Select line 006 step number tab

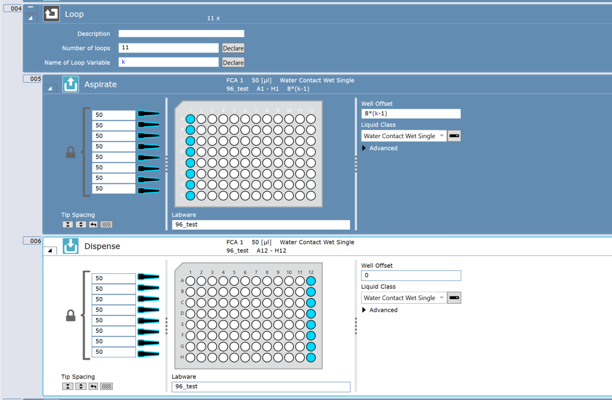pyautogui.click(x=32, y=241)
